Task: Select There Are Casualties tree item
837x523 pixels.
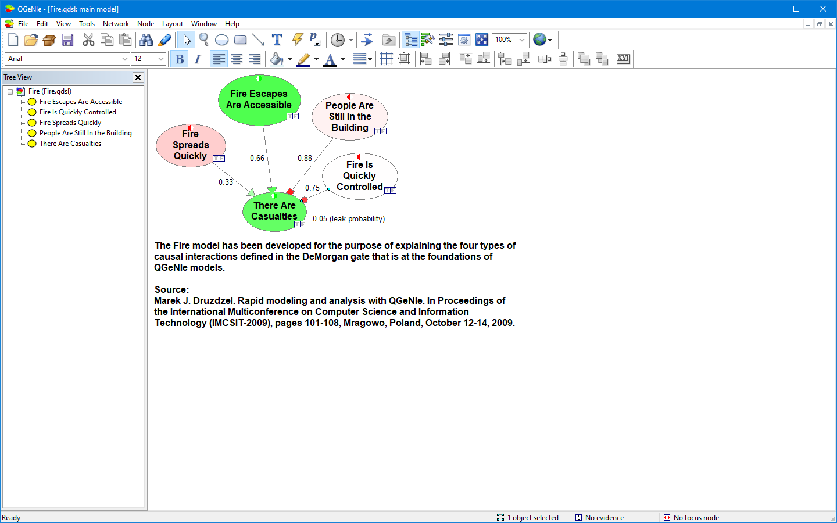Action: 70,144
